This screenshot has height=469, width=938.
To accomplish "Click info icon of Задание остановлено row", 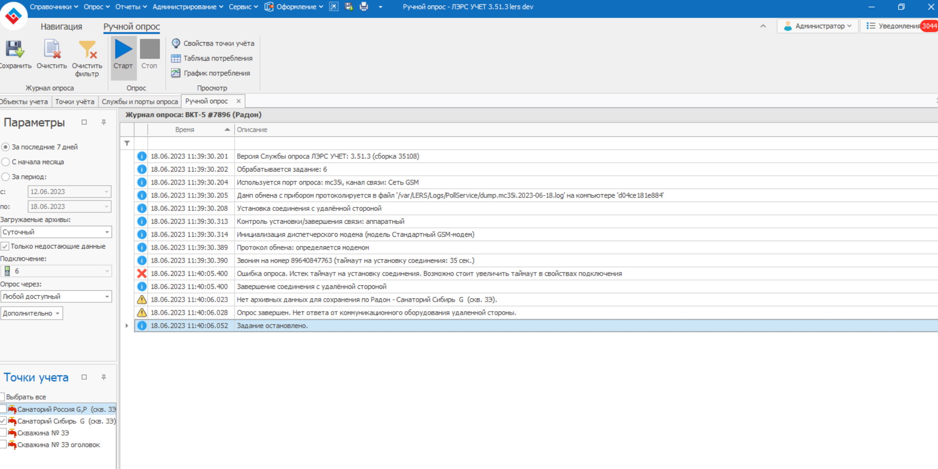I will [x=141, y=326].
